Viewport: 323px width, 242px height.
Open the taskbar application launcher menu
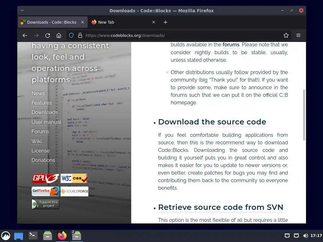6,236
